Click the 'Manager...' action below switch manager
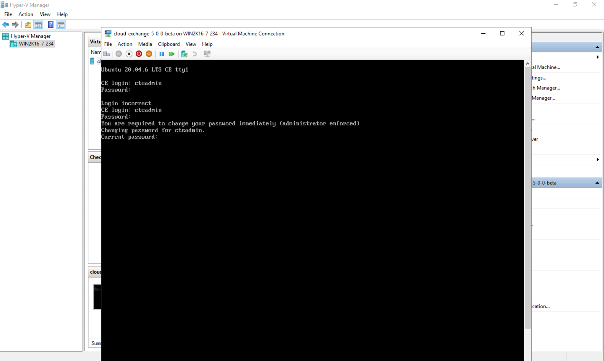604x361 pixels. coord(544,98)
